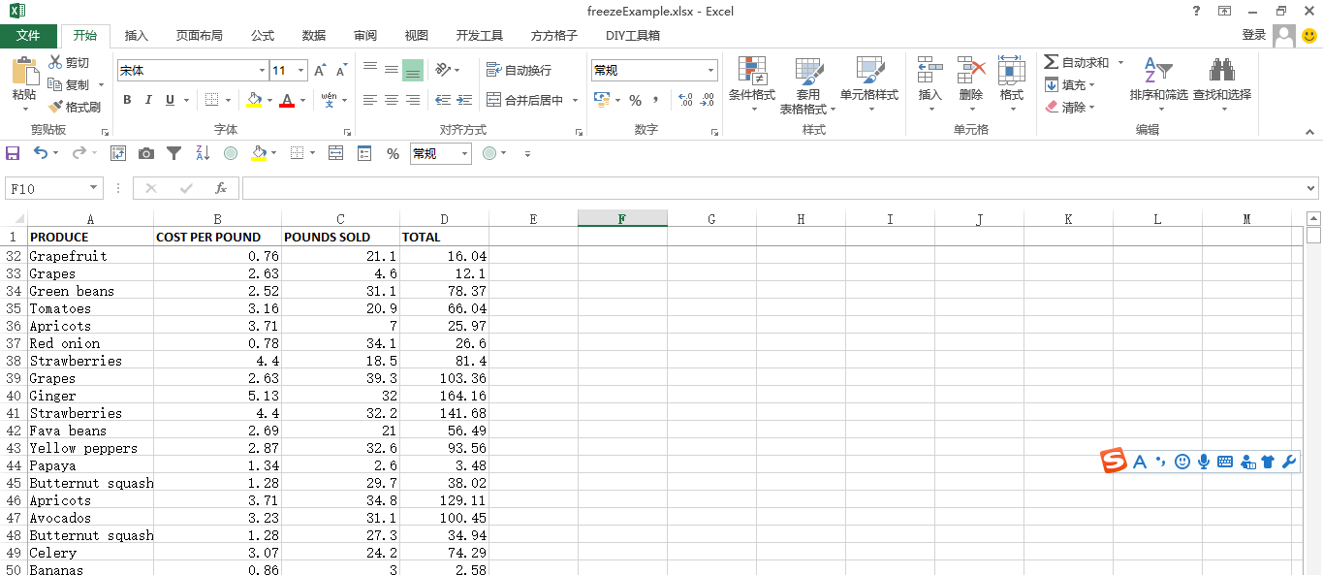The width and height of the screenshot is (1323, 575).
Task: Click the Insert Function fx button
Action: point(221,188)
